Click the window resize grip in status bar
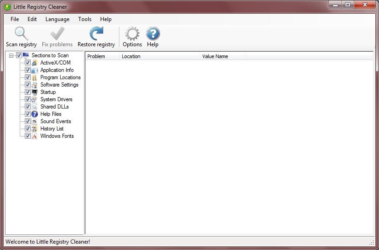 point(372,243)
